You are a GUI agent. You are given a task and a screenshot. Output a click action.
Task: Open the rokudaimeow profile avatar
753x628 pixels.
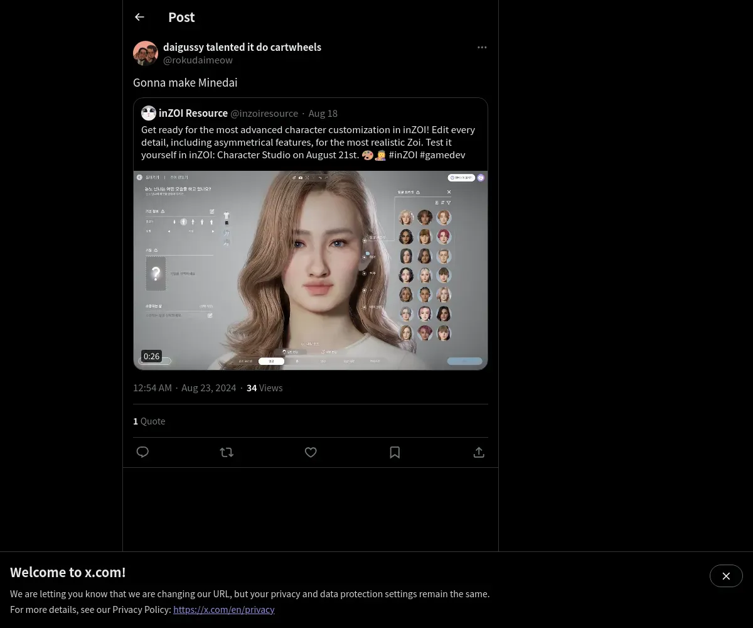(x=146, y=53)
